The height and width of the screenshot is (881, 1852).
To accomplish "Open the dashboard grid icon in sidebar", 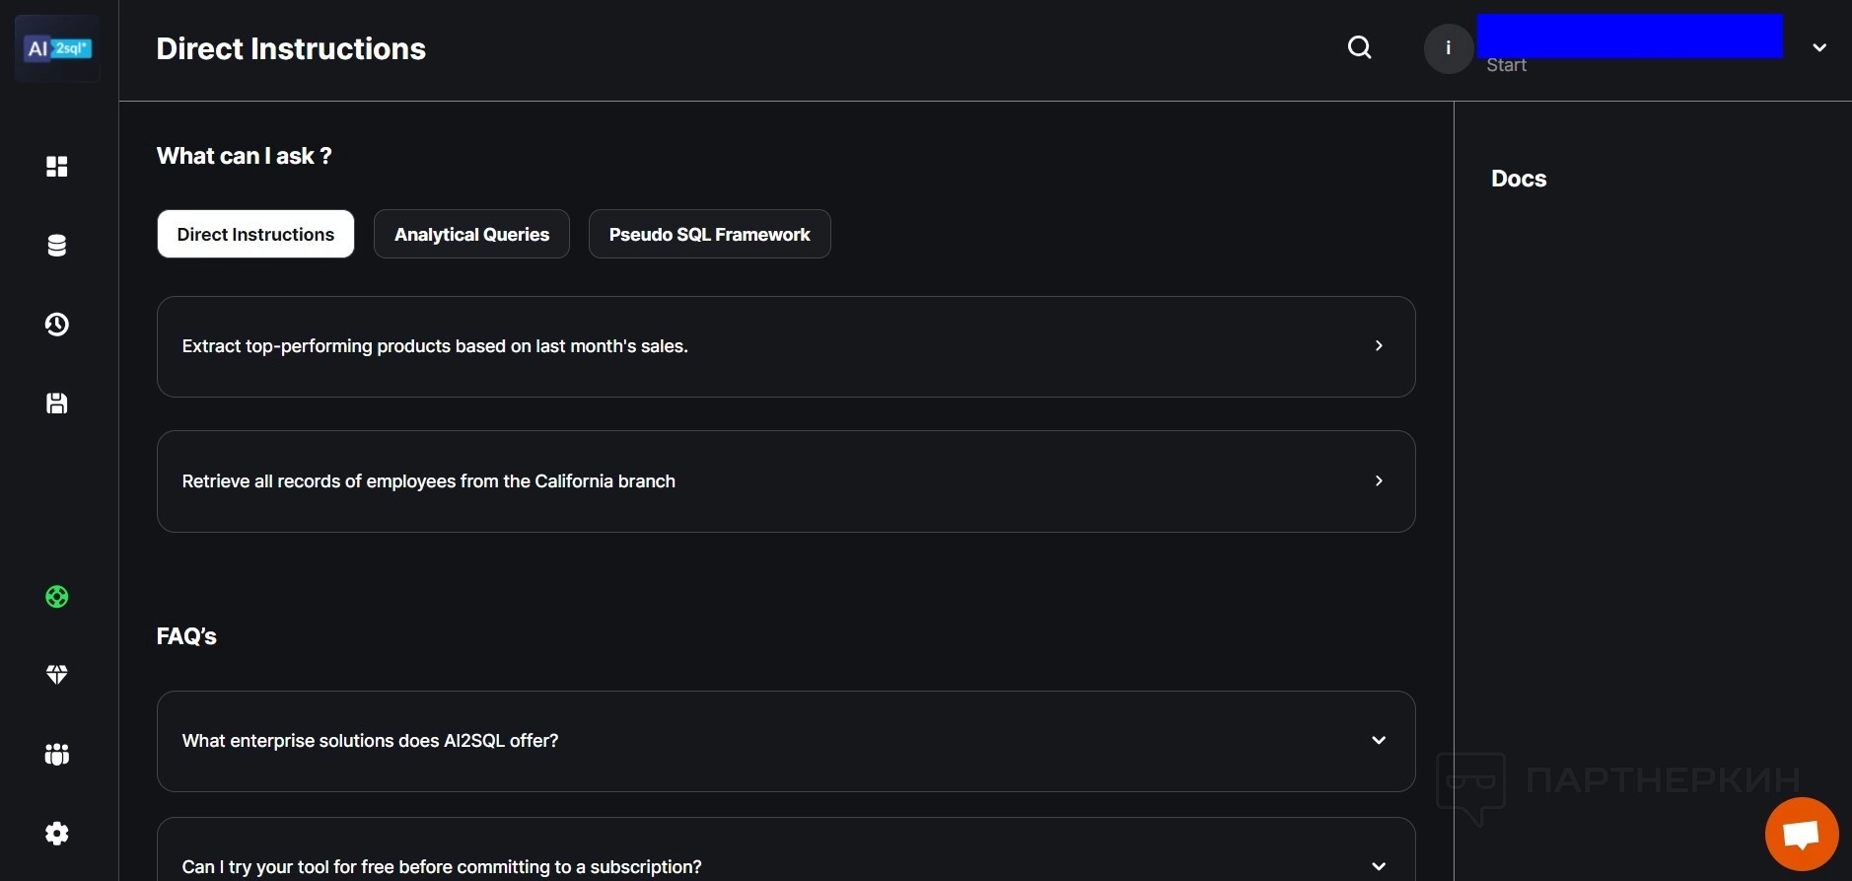I will (57, 166).
